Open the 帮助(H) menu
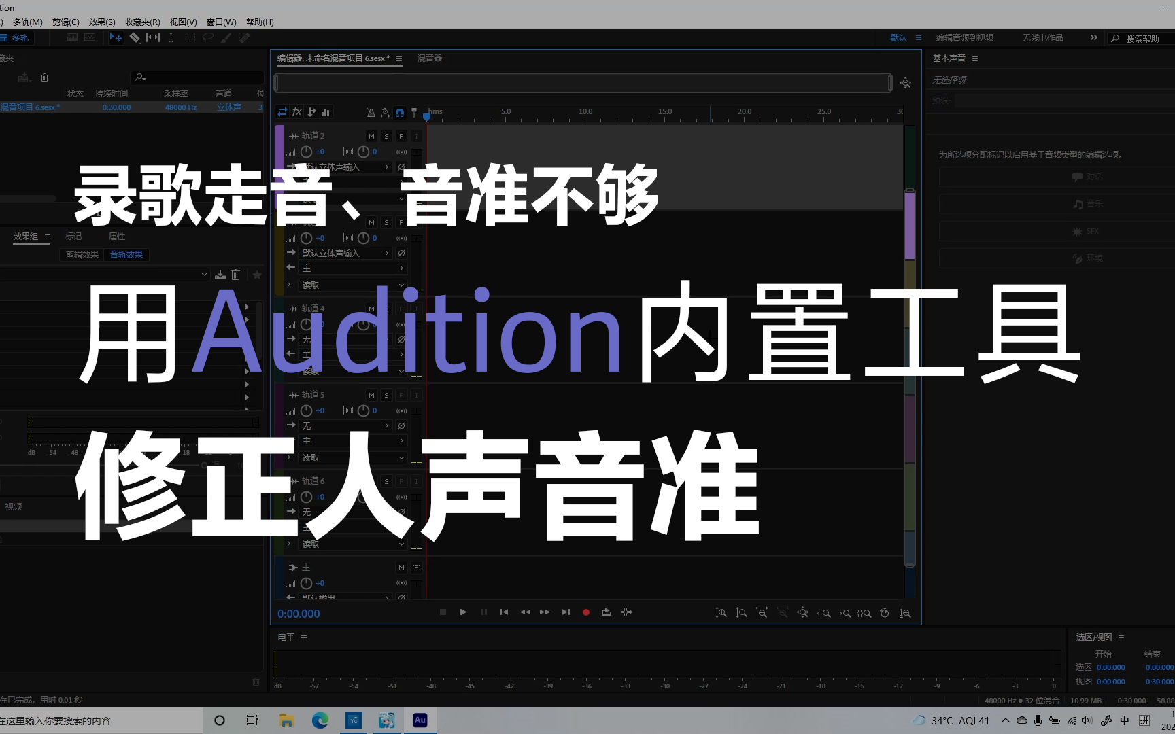1175x734 pixels. tap(260, 22)
